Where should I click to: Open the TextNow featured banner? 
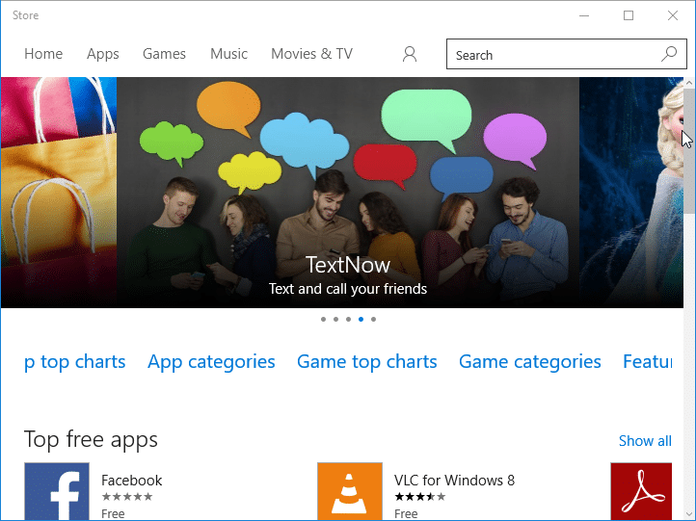(348, 193)
